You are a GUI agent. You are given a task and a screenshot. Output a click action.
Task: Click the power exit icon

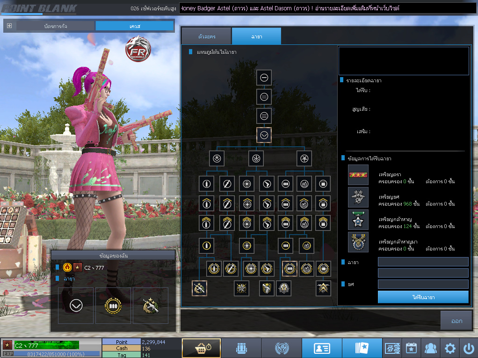468,348
